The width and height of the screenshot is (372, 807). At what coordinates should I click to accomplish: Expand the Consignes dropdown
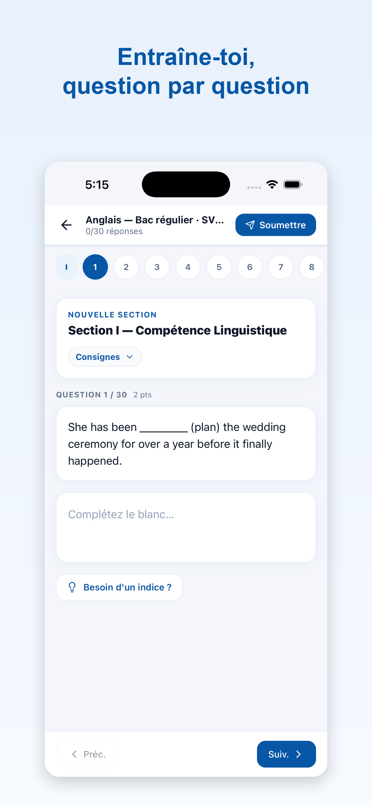105,357
